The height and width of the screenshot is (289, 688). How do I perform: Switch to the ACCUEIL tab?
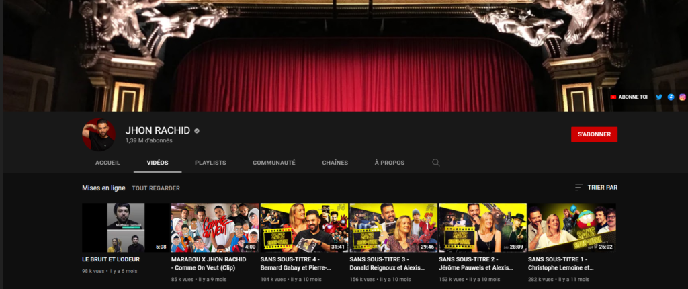pyautogui.click(x=107, y=163)
